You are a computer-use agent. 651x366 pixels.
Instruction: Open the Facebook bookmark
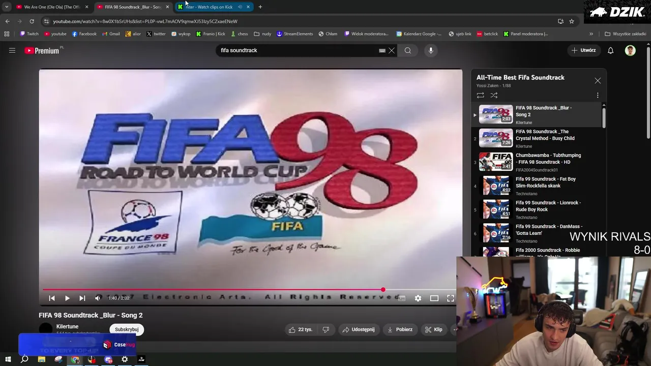84,34
